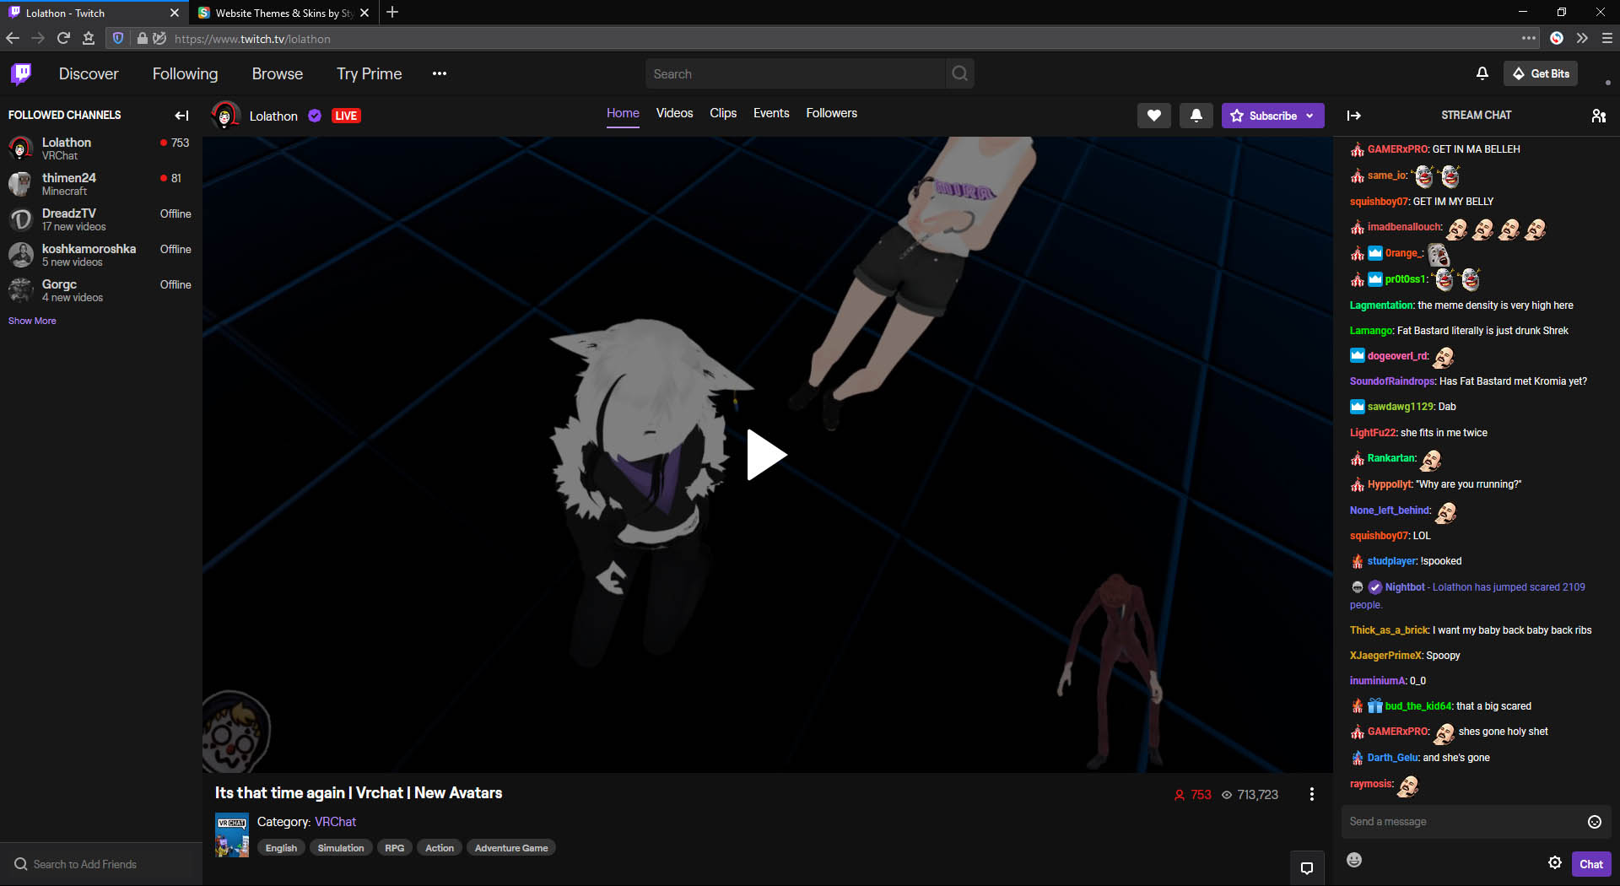Click Show More in followed channels
Viewport: 1620px width, 886px height.
(x=32, y=321)
